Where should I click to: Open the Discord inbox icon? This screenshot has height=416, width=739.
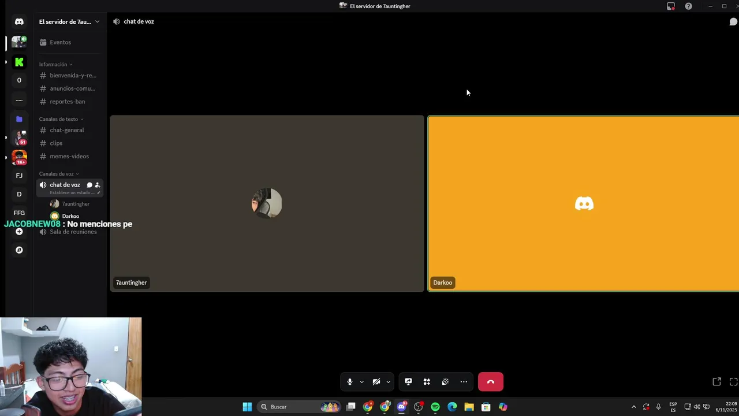tap(671, 6)
